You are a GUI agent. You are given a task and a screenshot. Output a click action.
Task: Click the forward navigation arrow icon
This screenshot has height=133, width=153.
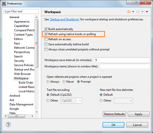tap(138, 12)
